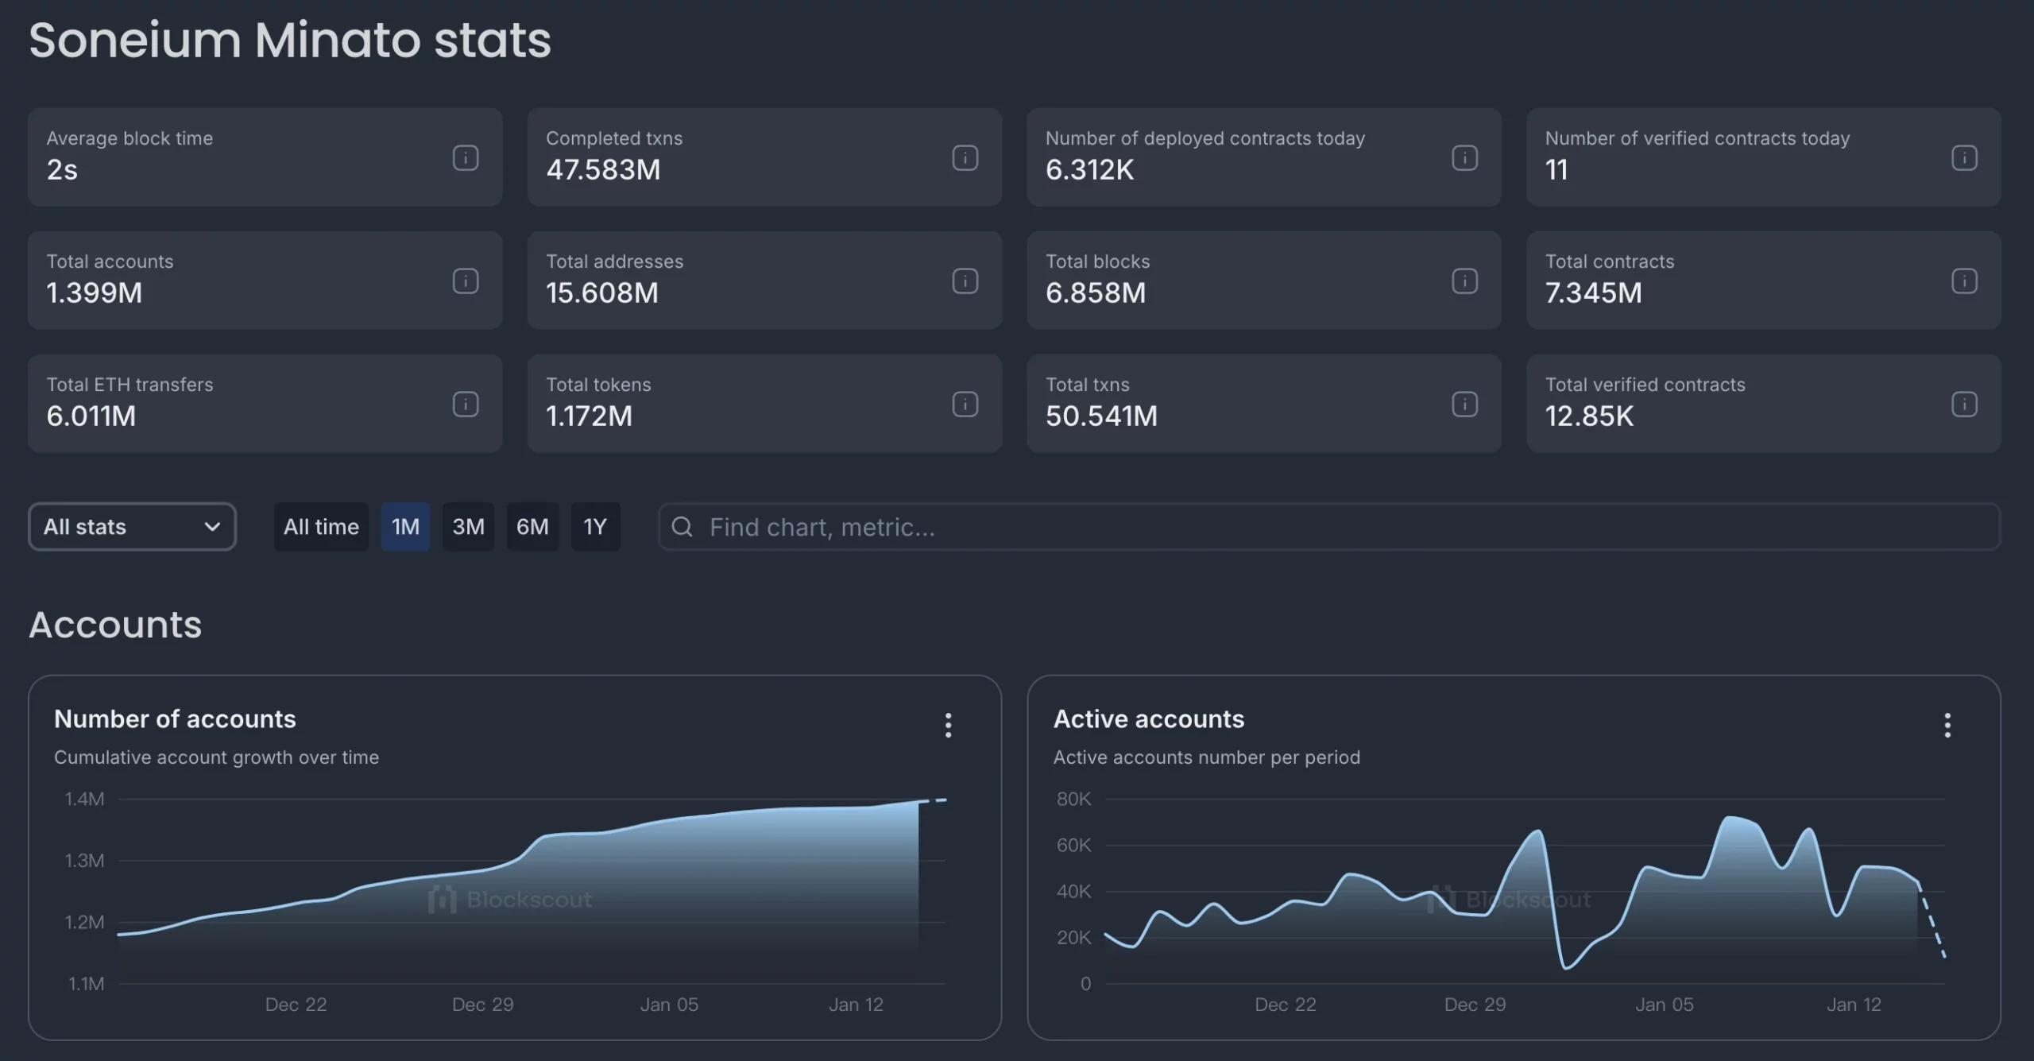Open the Number of accounts chart title

(175, 719)
